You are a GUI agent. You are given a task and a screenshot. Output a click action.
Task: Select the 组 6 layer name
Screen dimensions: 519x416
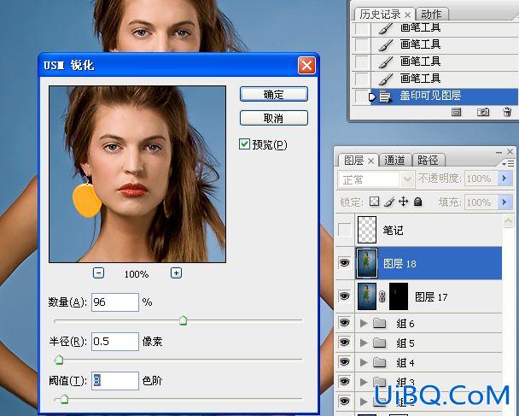405,323
